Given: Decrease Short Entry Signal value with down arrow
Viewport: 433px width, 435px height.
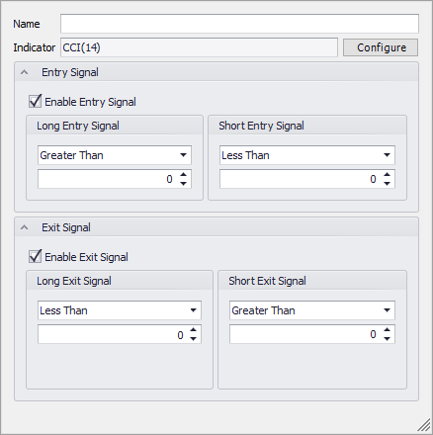Looking at the screenshot, I should pos(388,184).
